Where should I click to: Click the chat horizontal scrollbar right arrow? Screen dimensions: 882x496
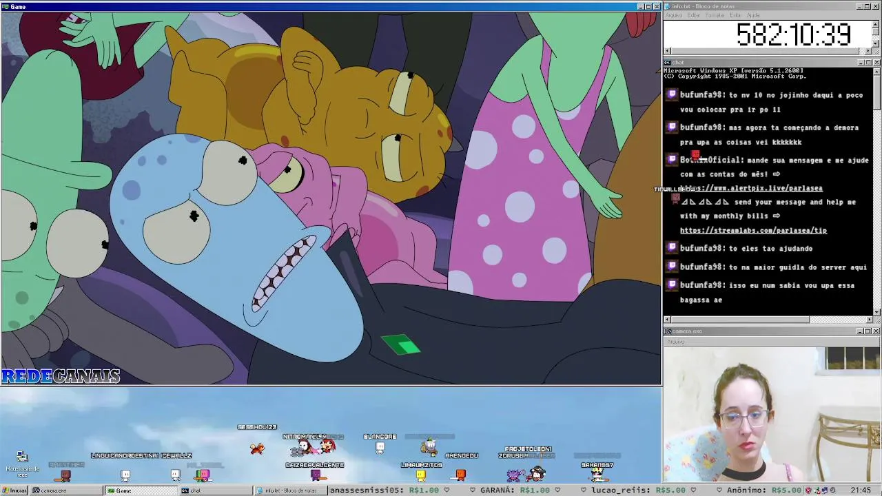(x=869, y=320)
